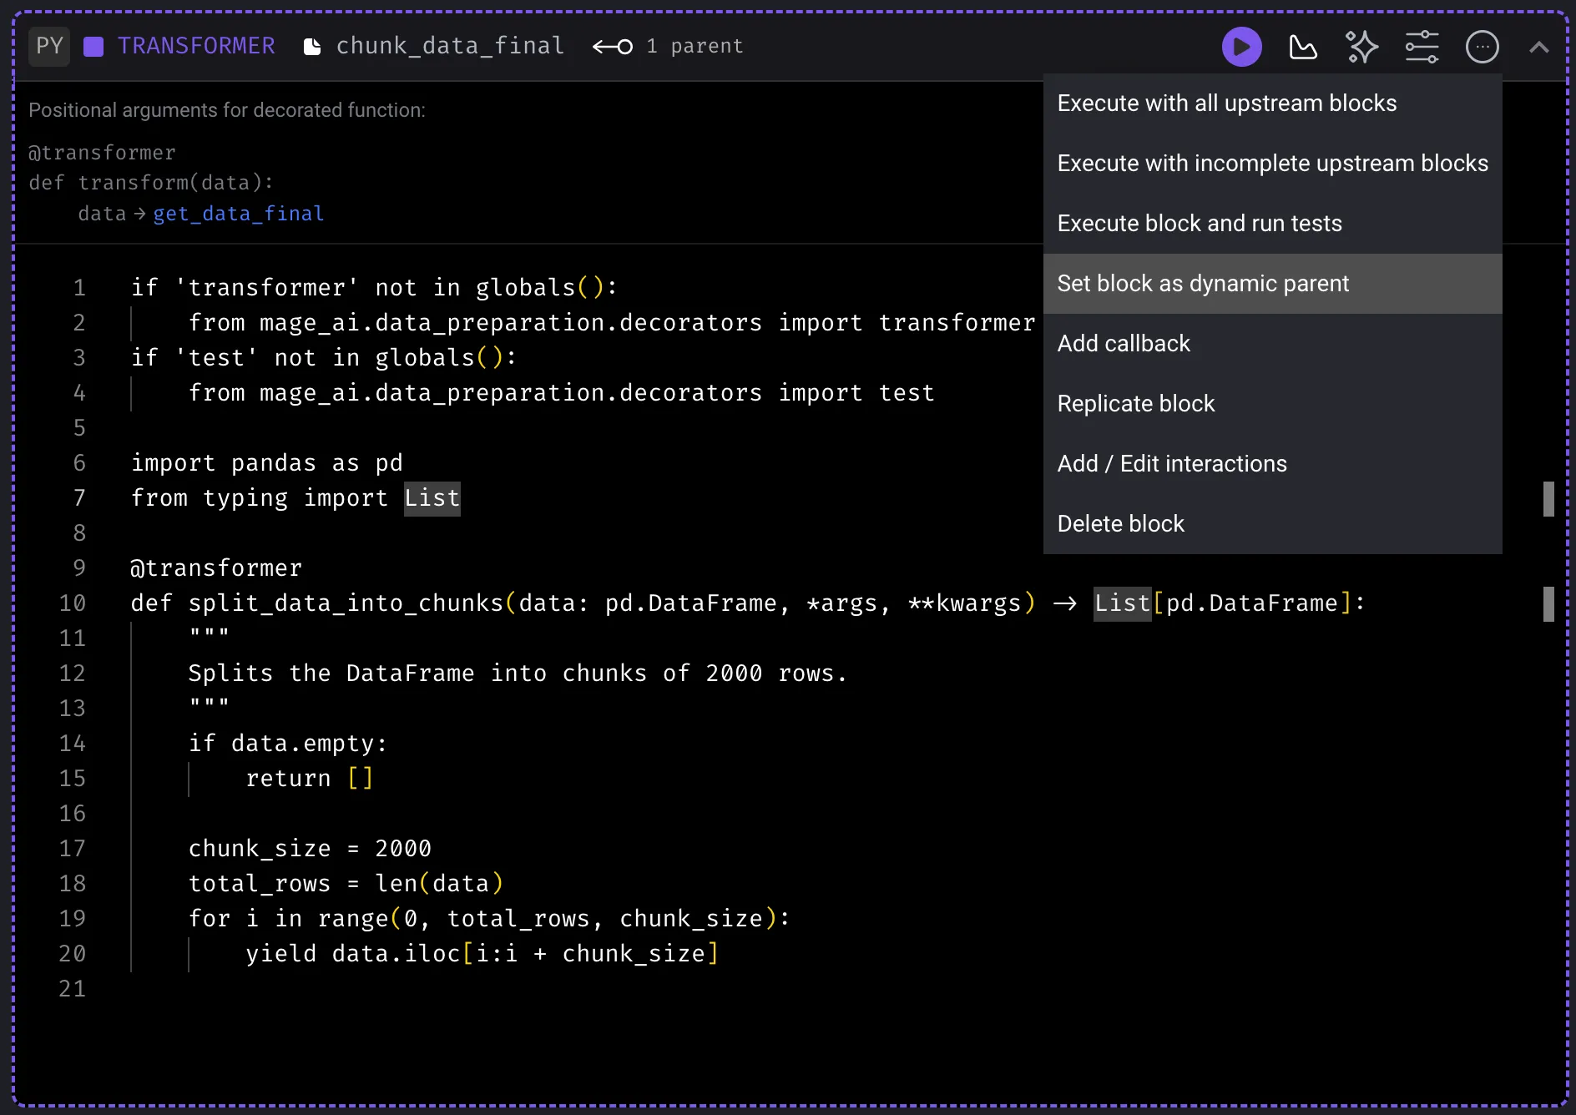Image resolution: width=1576 pixels, height=1115 pixels.
Task: Click 'split_data_into_chunks' function name
Action: click(346, 603)
